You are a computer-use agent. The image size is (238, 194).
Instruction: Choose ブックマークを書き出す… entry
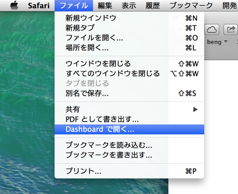click(129, 155)
